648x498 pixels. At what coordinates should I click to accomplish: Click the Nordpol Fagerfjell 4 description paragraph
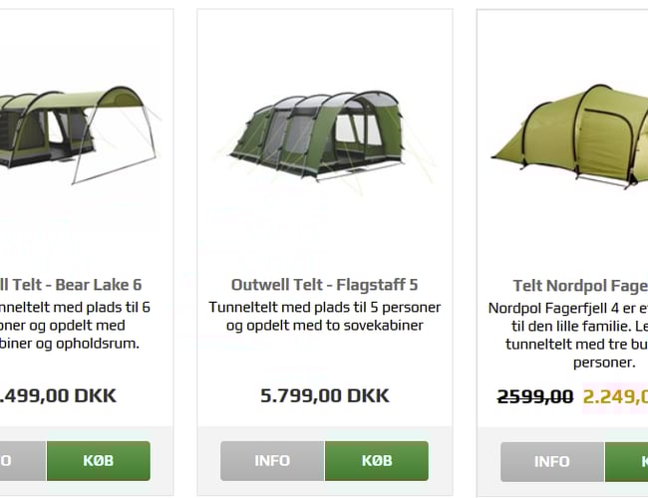570,335
